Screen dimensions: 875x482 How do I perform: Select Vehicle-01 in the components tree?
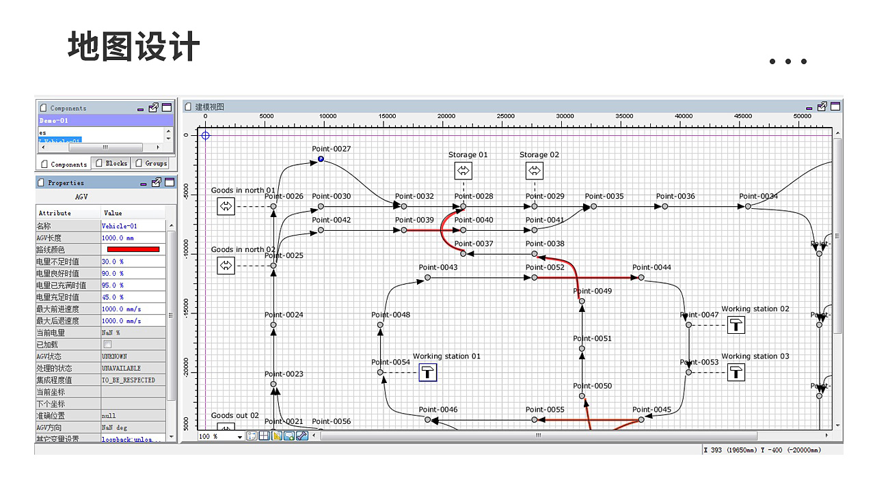(x=62, y=141)
